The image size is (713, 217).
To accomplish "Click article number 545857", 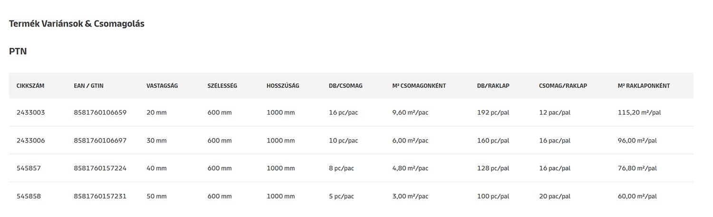I will [x=29, y=168].
